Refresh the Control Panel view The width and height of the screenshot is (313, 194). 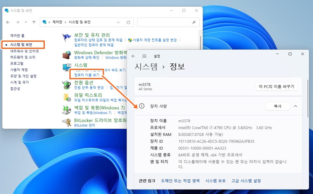point(128,22)
